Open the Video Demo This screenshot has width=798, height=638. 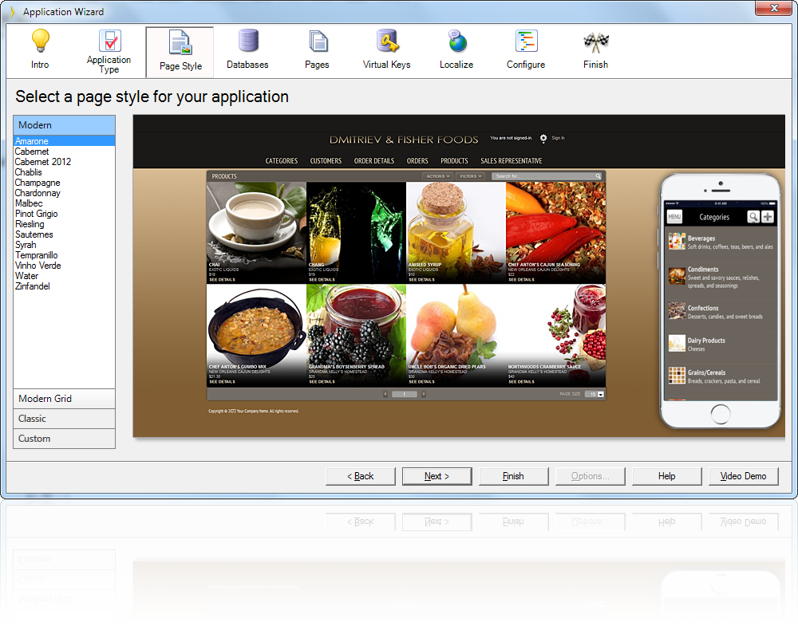click(x=743, y=476)
